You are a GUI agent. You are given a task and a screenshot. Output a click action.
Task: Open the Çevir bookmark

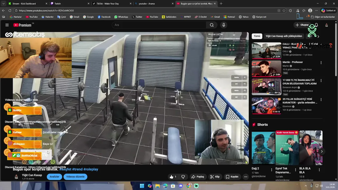(61, 17)
